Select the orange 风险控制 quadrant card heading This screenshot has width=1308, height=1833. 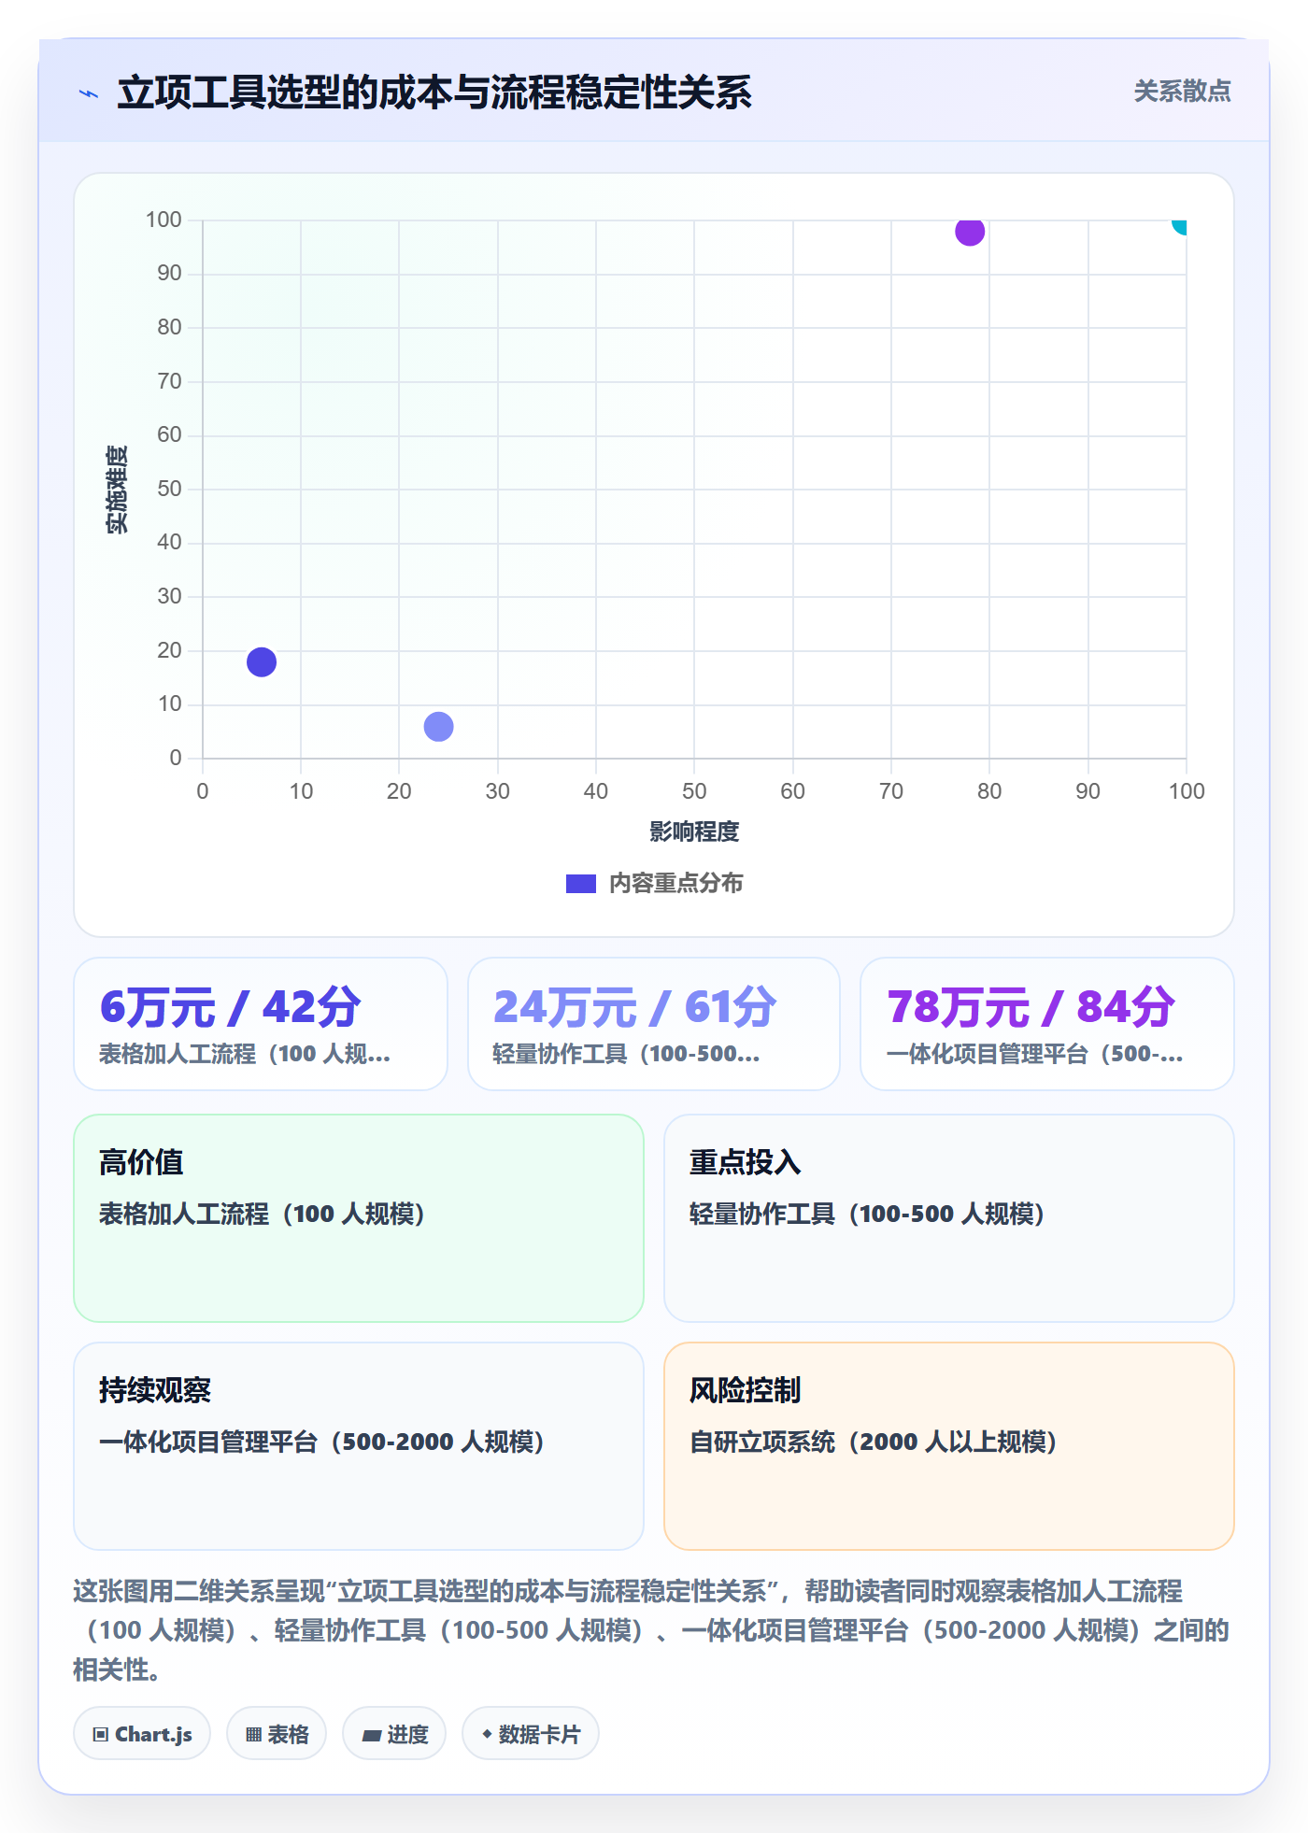pyautogui.click(x=746, y=1390)
